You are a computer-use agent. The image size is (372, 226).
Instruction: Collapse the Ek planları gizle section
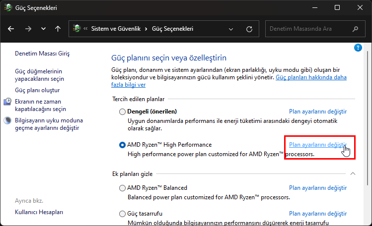[x=353, y=173]
